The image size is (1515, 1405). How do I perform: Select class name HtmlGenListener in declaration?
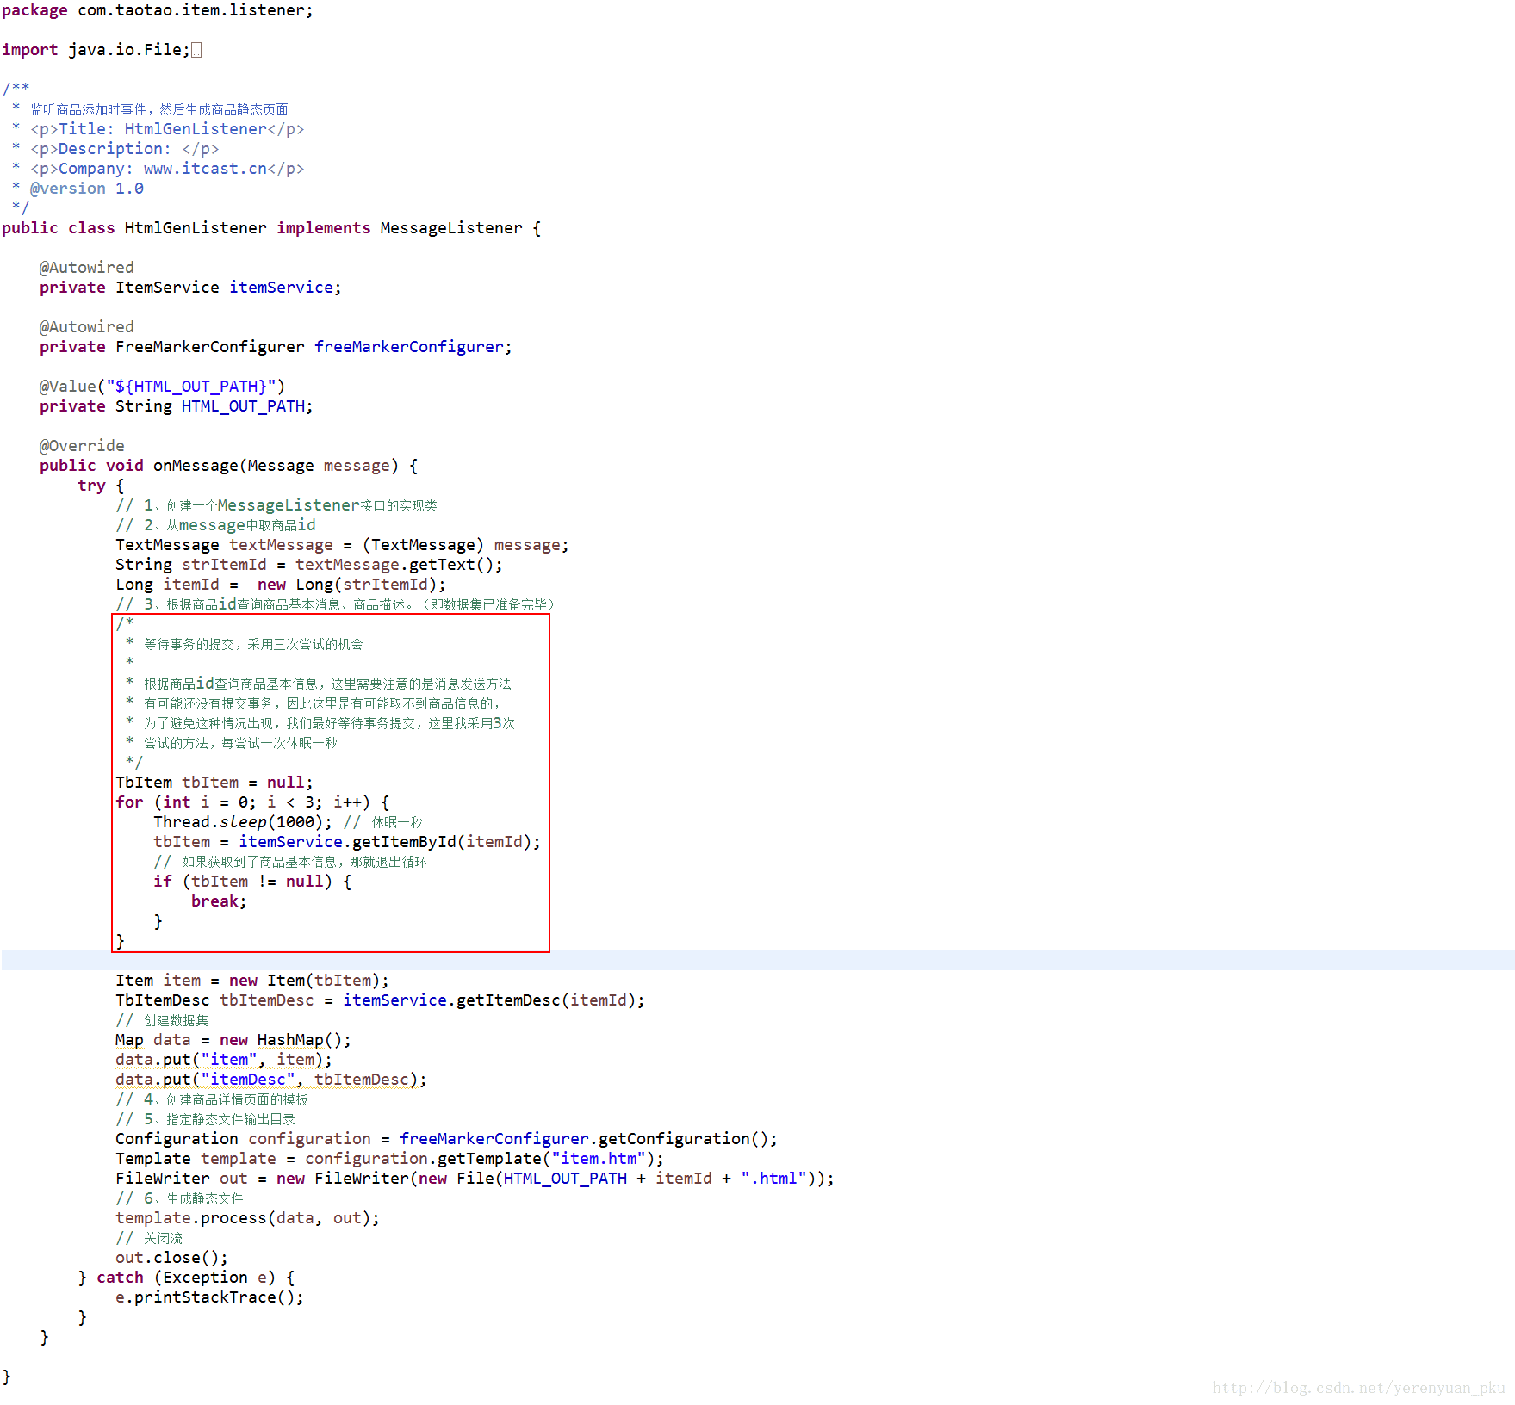196,228
